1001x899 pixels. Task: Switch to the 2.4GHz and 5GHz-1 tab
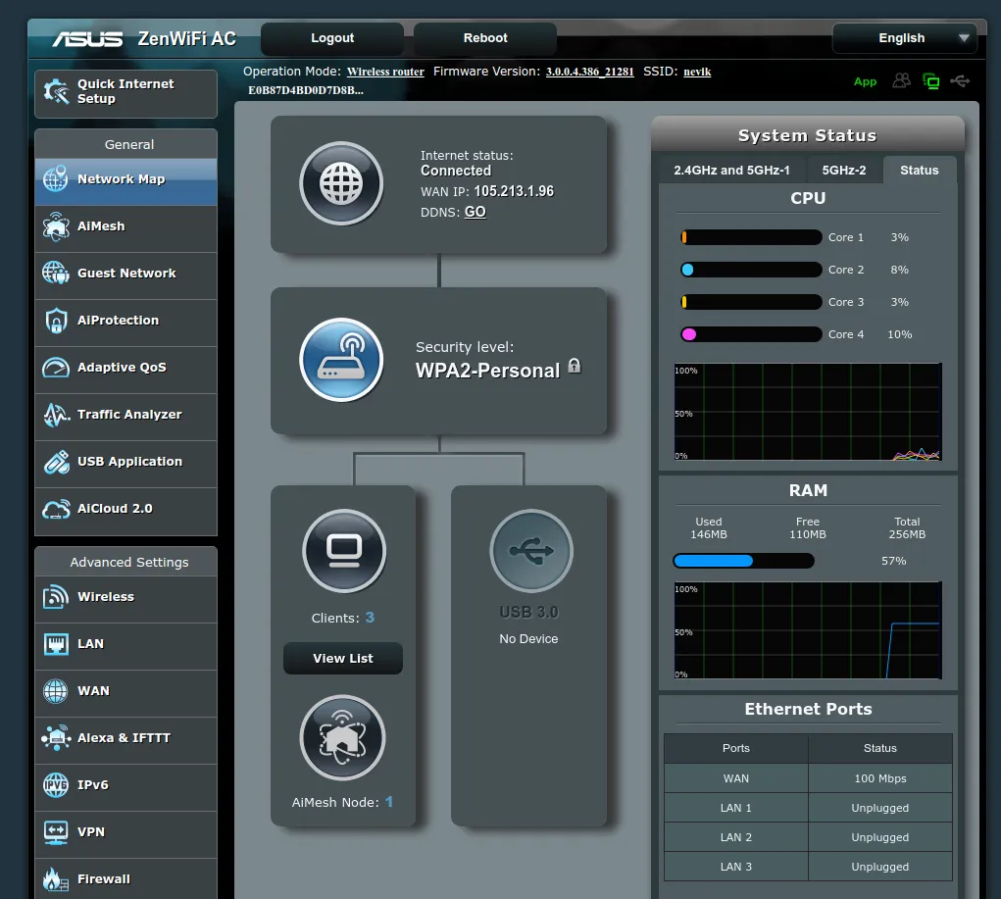[x=731, y=171]
